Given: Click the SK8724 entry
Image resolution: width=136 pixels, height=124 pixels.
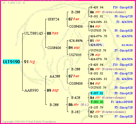Looking at the screenshot, I should (x=53, y=19).
